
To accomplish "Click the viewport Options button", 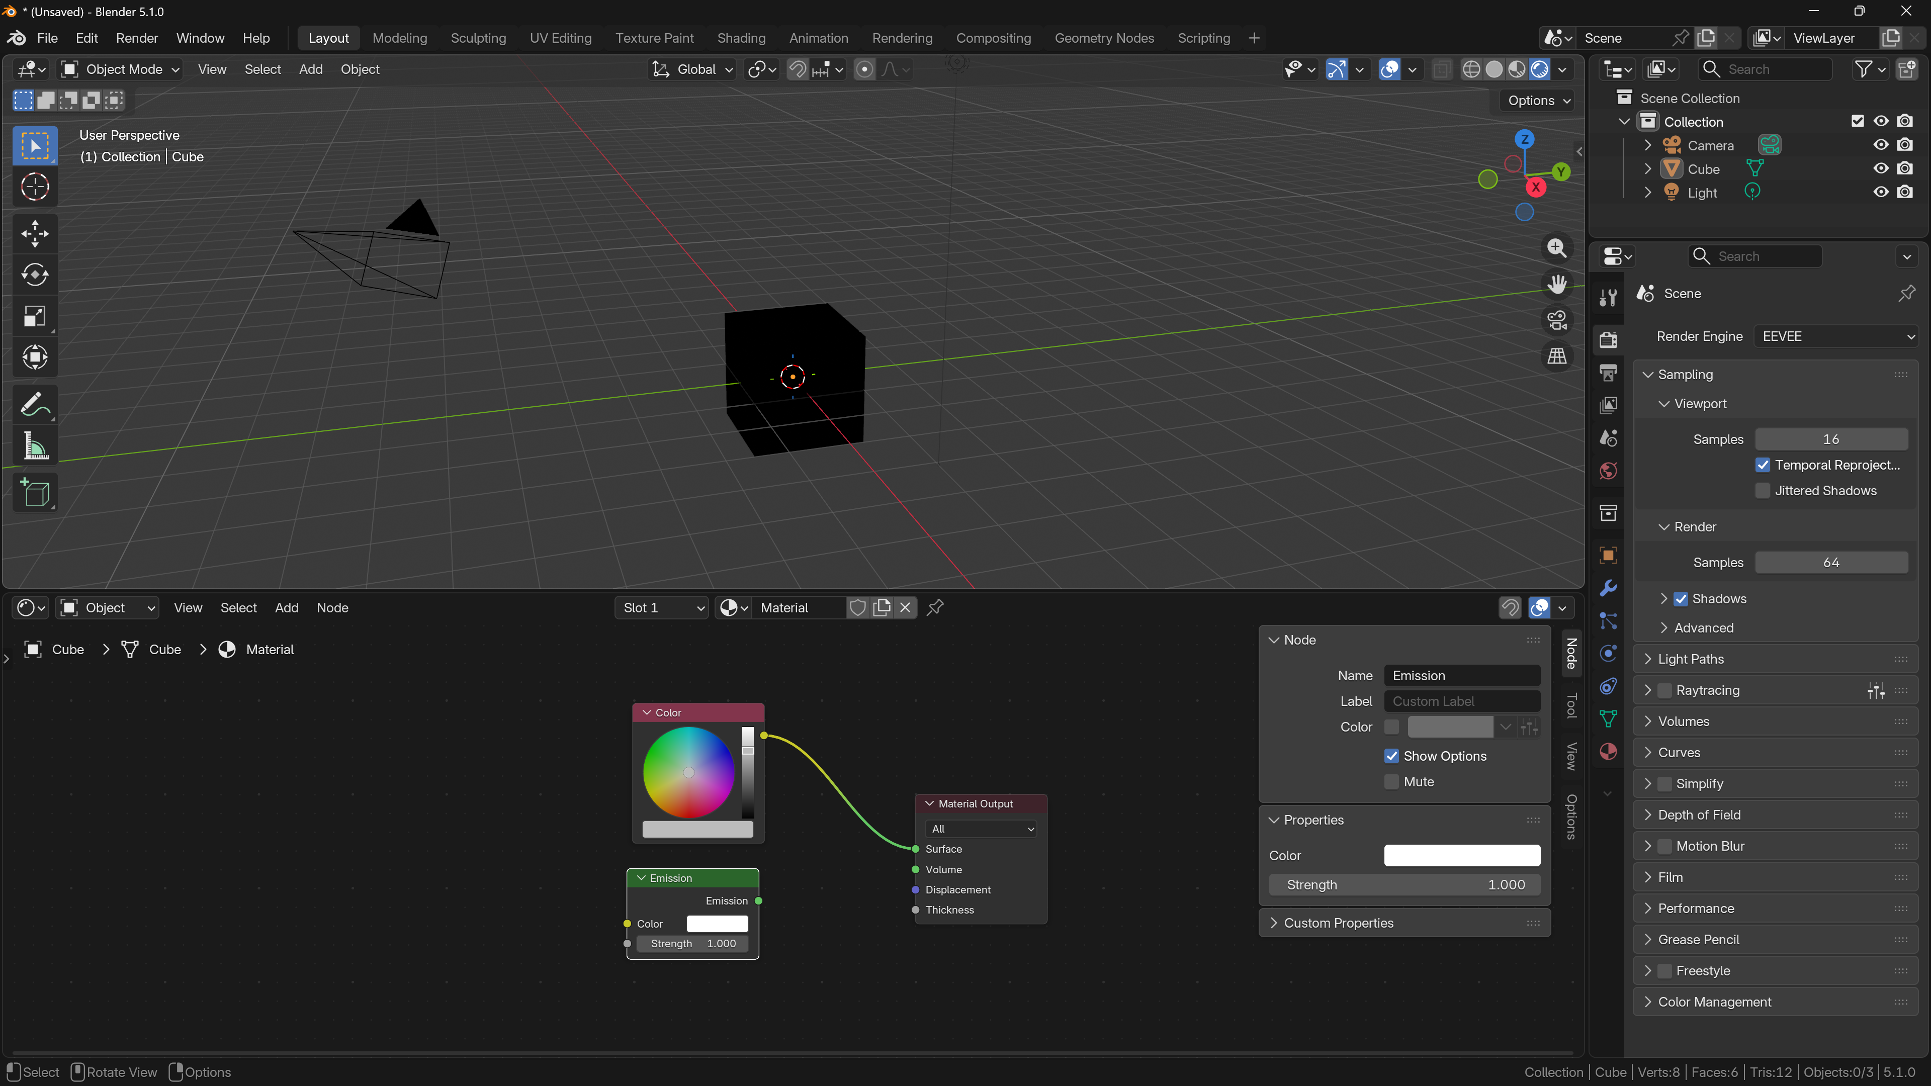I will pyautogui.click(x=1539, y=101).
